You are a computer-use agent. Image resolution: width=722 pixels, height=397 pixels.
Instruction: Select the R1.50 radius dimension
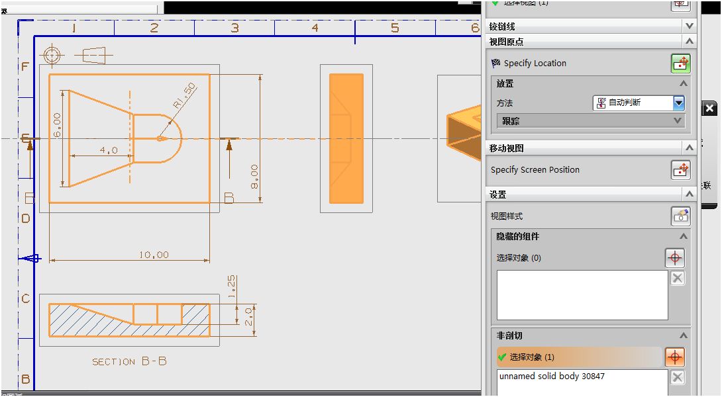click(185, 96)
